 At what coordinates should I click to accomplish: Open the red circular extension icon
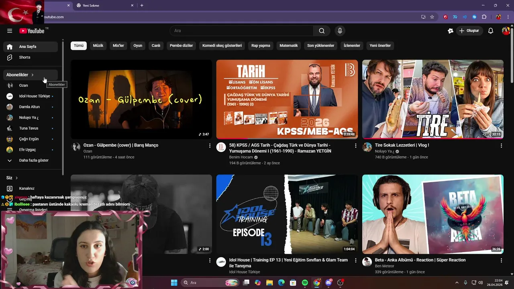[445, 17]
